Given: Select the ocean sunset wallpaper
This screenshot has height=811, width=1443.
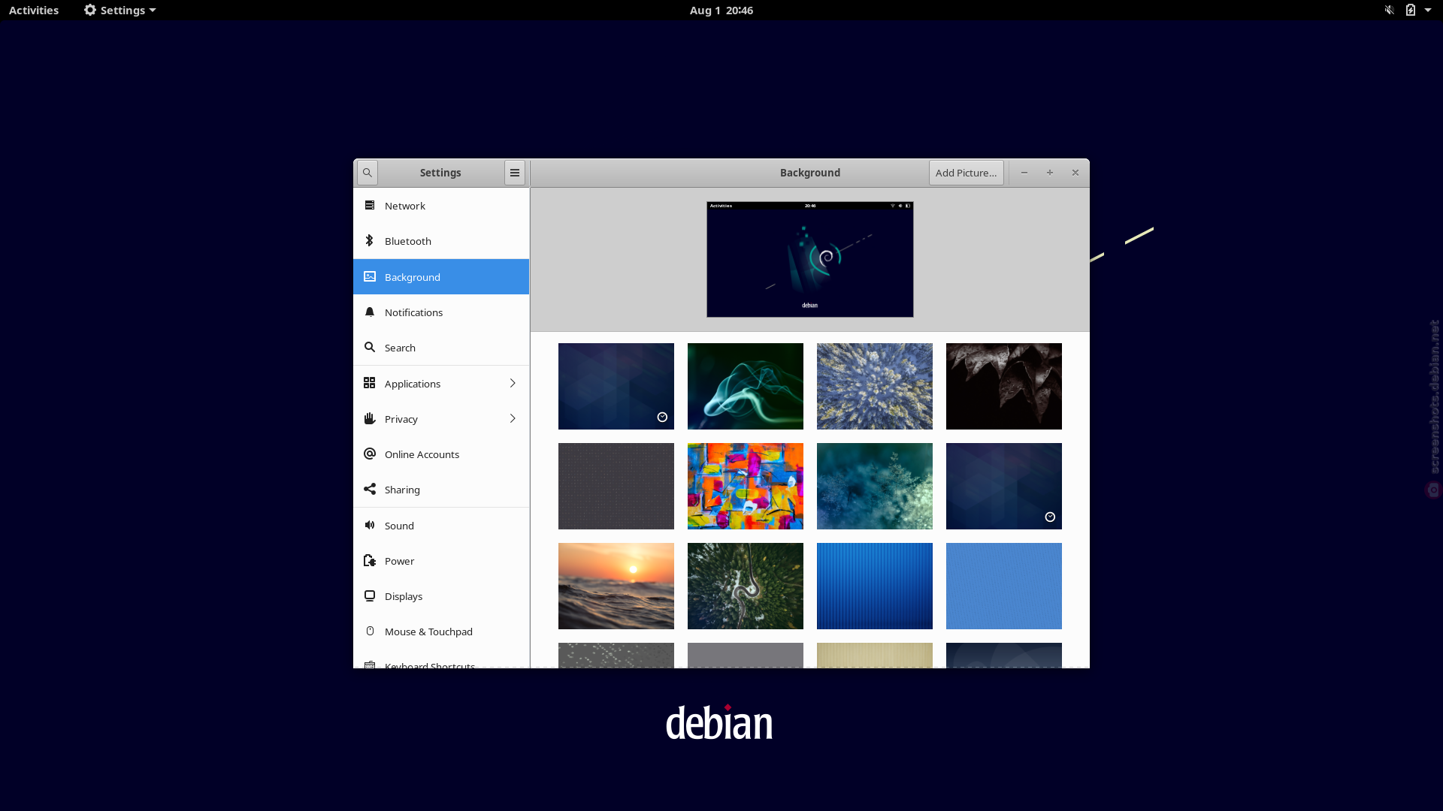Looking at the screenshot, I should [616, 586].
